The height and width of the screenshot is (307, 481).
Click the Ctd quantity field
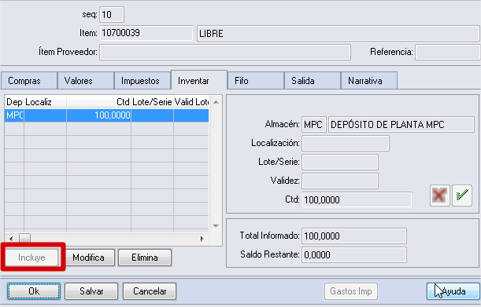coord(357,200)
